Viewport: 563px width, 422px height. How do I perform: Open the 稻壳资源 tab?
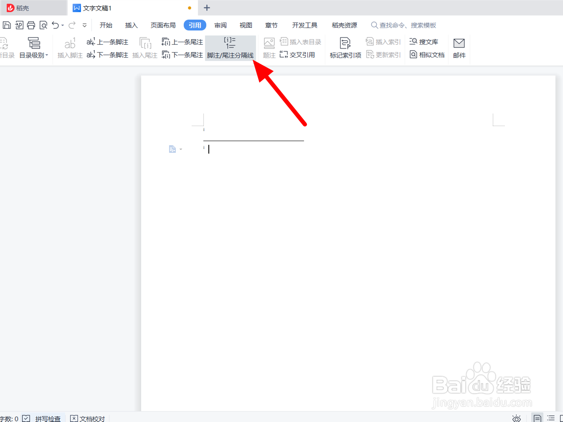pyautogui.click(x=345, y=25)
